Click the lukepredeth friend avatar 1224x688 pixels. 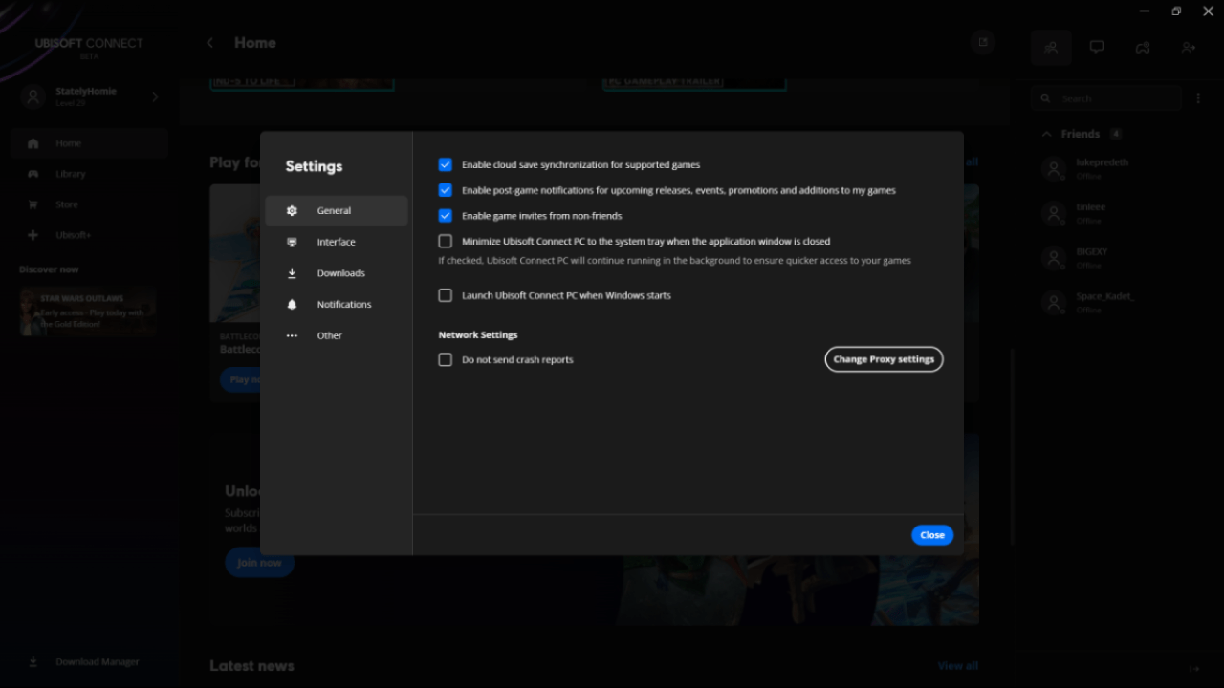1053,169
